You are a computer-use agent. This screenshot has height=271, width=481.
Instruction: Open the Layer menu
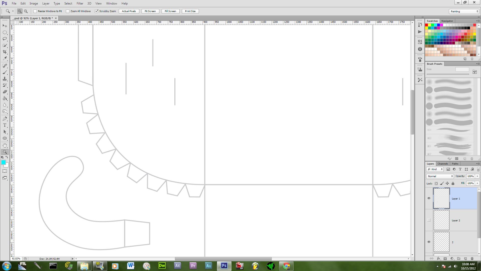(x=46, y=4)
